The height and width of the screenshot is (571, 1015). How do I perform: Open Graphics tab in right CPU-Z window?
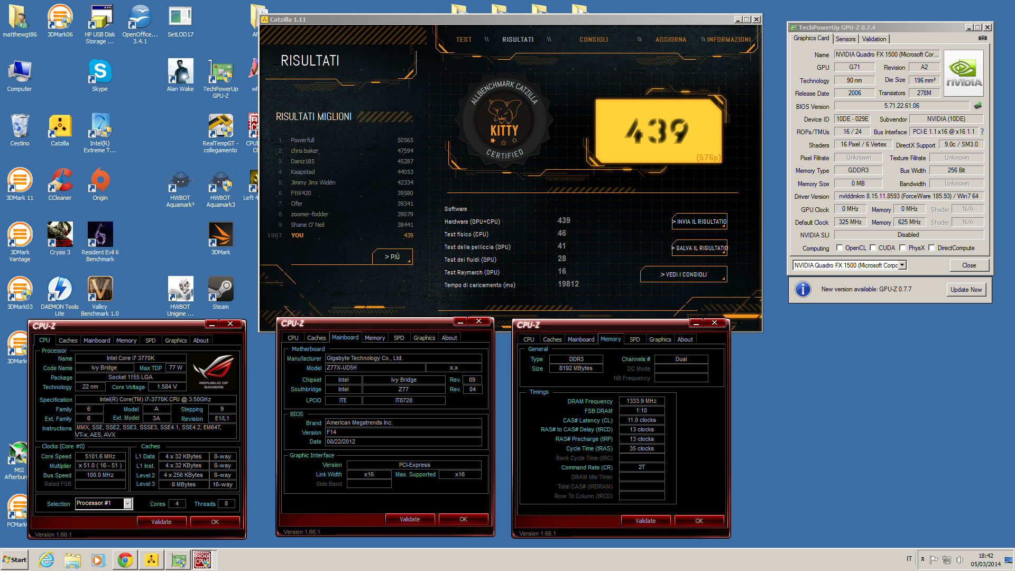click(660, 339)
